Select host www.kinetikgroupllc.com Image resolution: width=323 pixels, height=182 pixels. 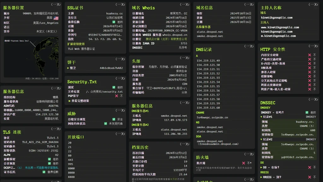coord(280,27)
